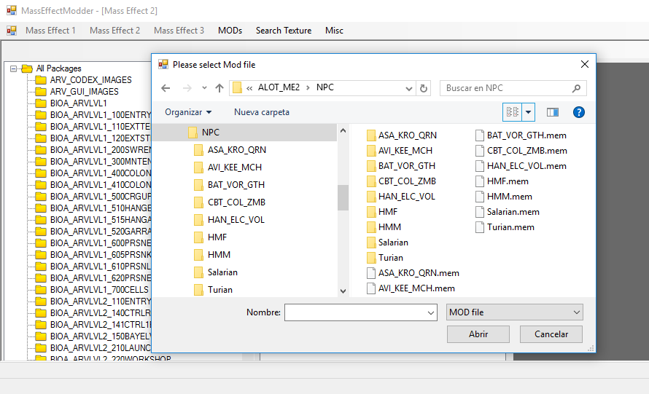The width and height of the screenshot is (649, 394).
Task: Select CBT_COL_ZMB in navigation tree
Action: click(x=230, y=202)
